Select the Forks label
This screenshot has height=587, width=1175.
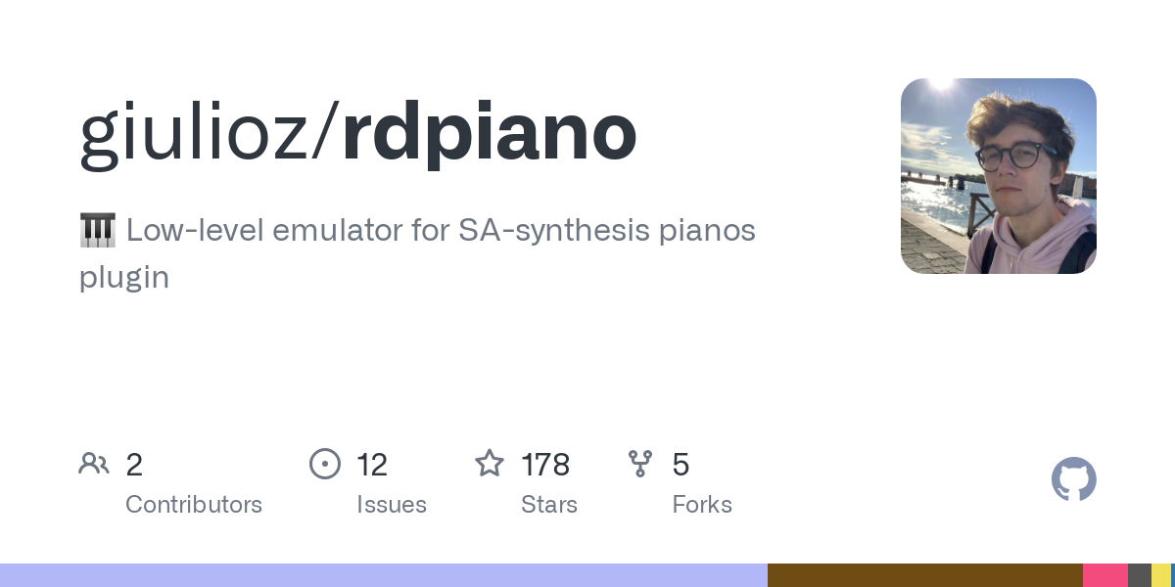point(702,505)
